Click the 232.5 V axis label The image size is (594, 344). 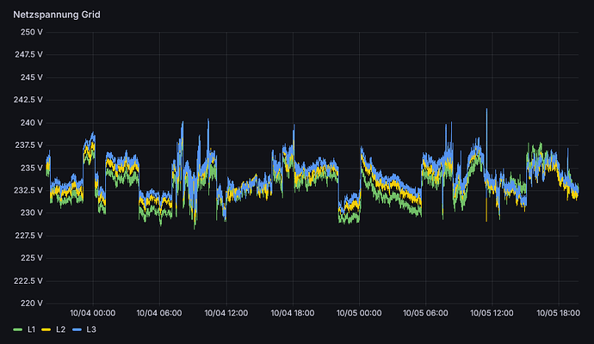pyautogui.click(x=28, y=190)
